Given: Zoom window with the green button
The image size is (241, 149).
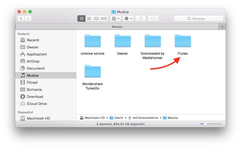Looking at the screenshot, I should point(30,12).
